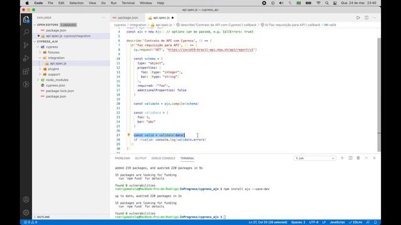Open the Extensions view
Screen dimensions: 401x225
click(x=26, y=71)
